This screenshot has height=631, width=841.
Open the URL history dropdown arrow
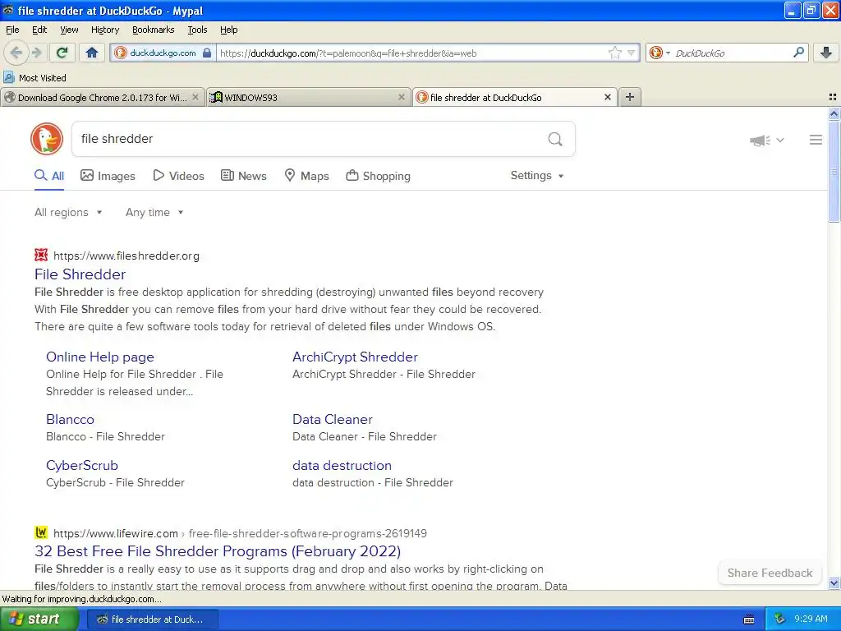pyautogui.click(x=632, y=53)
